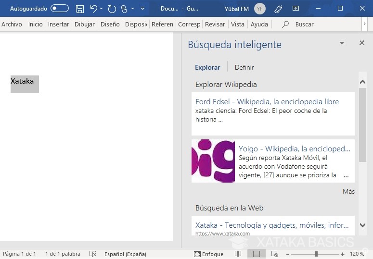Switch to Read Mode view icon
This screenshot has width=373, height=259.
(238, 254)
